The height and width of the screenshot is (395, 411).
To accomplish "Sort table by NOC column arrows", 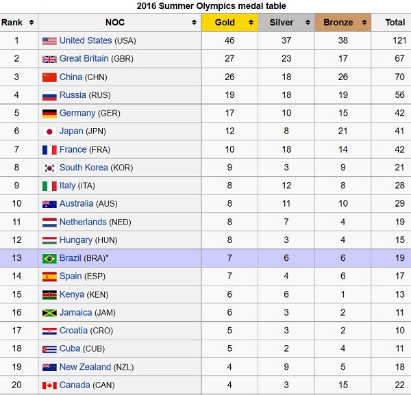I will click(x=194, y=23).
